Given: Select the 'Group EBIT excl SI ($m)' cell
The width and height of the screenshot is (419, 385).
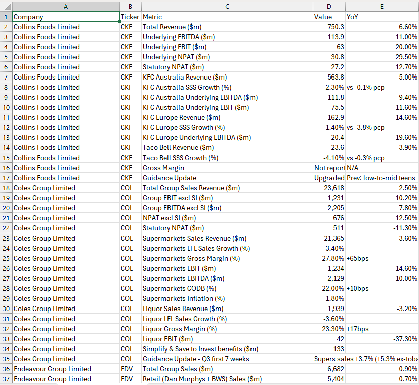Looking at the screenshot, I should [227, 198].
